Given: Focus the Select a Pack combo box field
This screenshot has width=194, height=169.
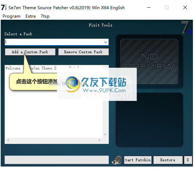Looking at the screenshot, I should [x=57, y=42].
